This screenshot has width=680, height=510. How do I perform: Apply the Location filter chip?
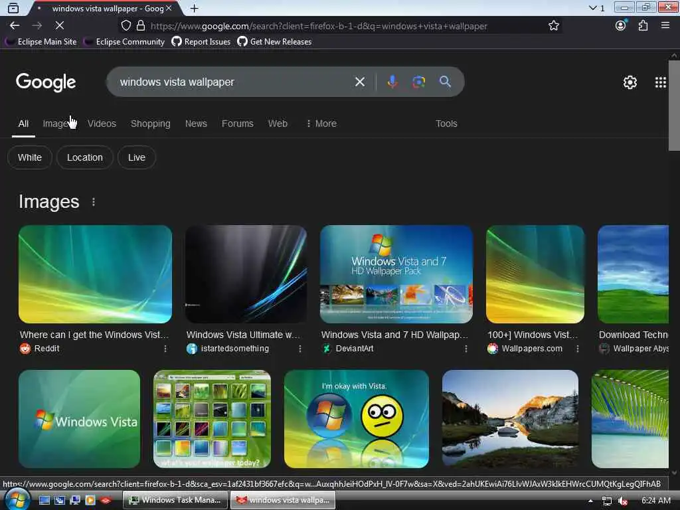(85, 157)
